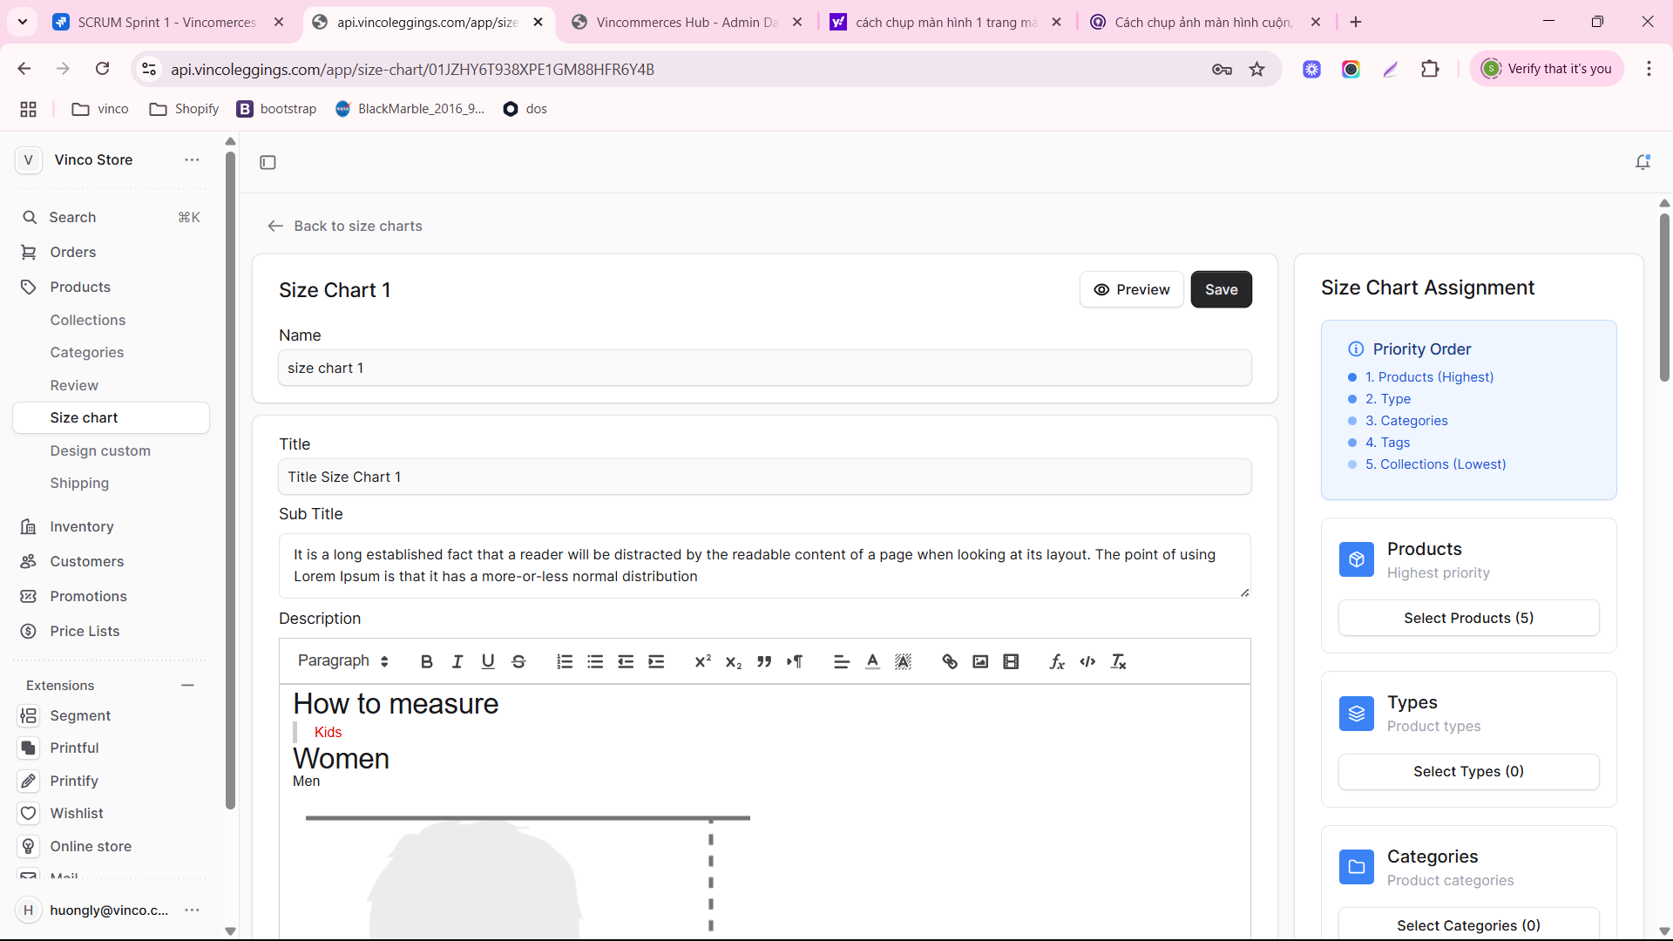Toggle the sidebar panel icon
1673x941 pixels.
point(268,162)
